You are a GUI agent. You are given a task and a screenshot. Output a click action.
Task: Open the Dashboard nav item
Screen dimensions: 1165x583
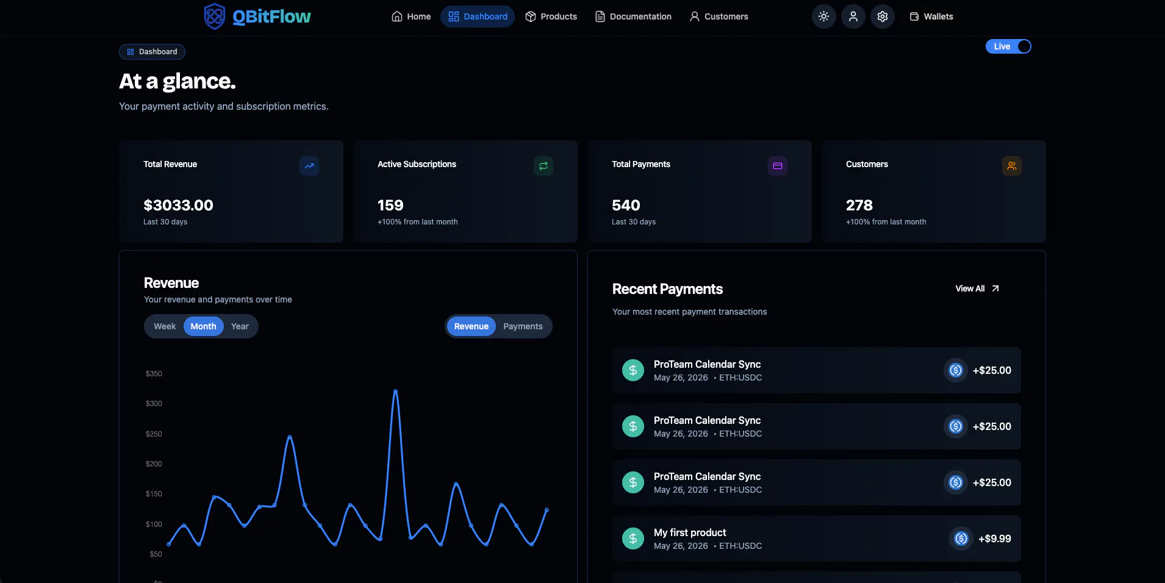tap(478, 16)
